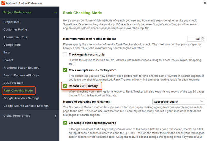Image resolution: width=208 pixels, height=141 pixels.
Task: Click 'Method of searching for rankings:' label
Action: coord(86,102)
